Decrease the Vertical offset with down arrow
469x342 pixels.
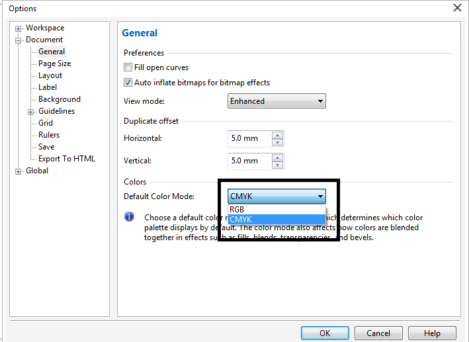(x=277, y=165)
